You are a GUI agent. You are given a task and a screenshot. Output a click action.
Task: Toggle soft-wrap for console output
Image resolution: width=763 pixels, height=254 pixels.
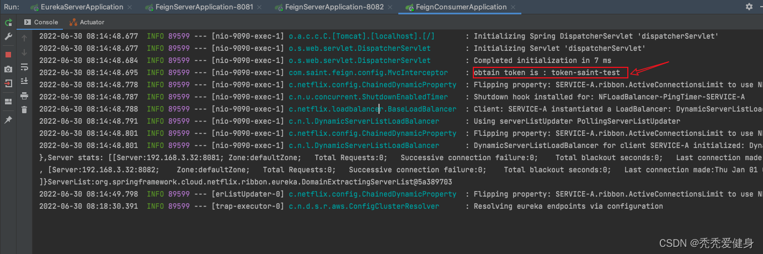[24, 67]
